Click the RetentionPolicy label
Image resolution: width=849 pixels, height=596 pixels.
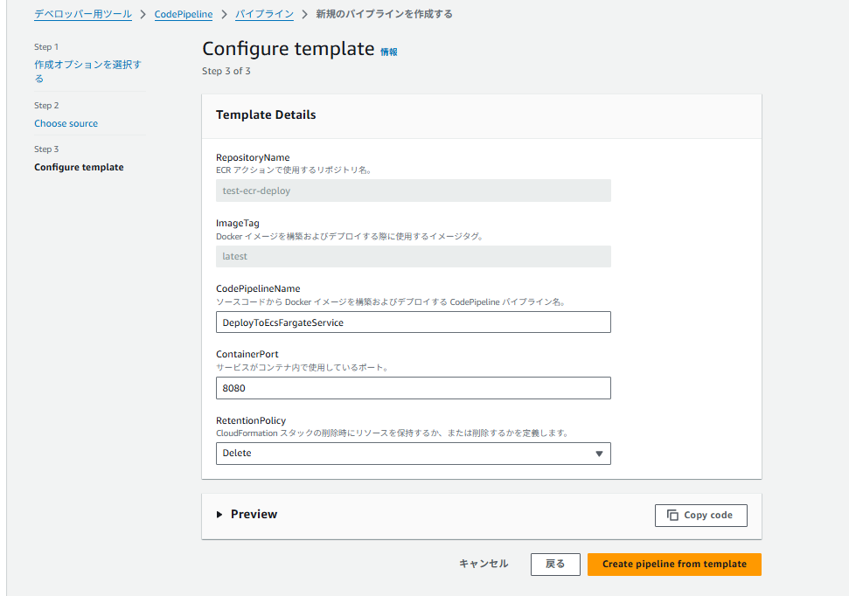pos(251,420)
